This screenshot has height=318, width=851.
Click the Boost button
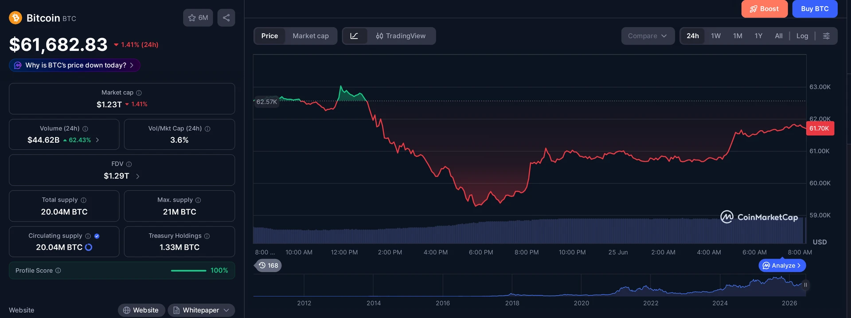[765, 9]
